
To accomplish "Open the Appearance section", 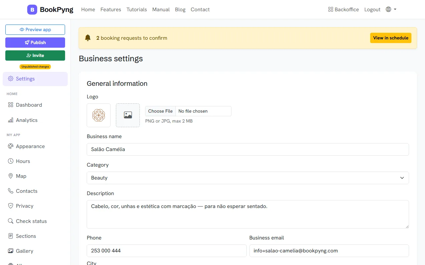I will coord(35,146).
